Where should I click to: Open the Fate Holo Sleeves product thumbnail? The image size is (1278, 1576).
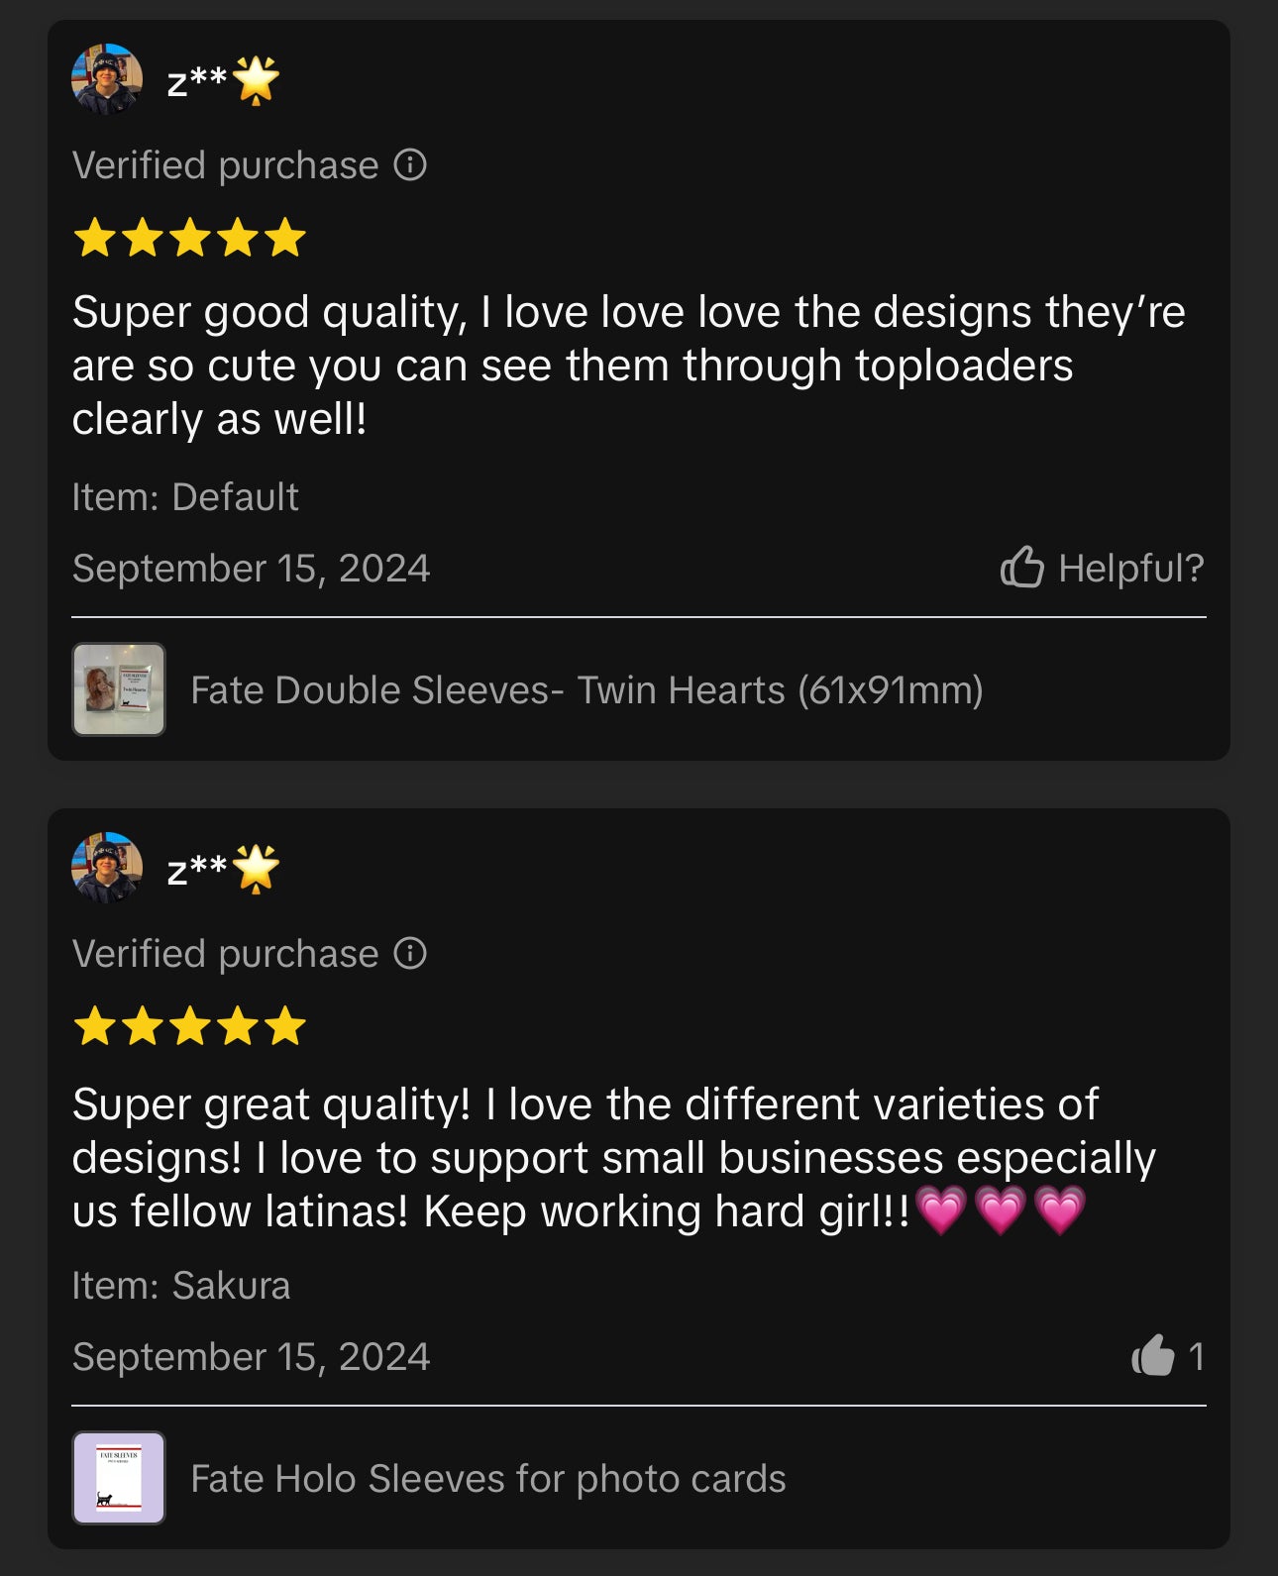[x=119, y=1478]
